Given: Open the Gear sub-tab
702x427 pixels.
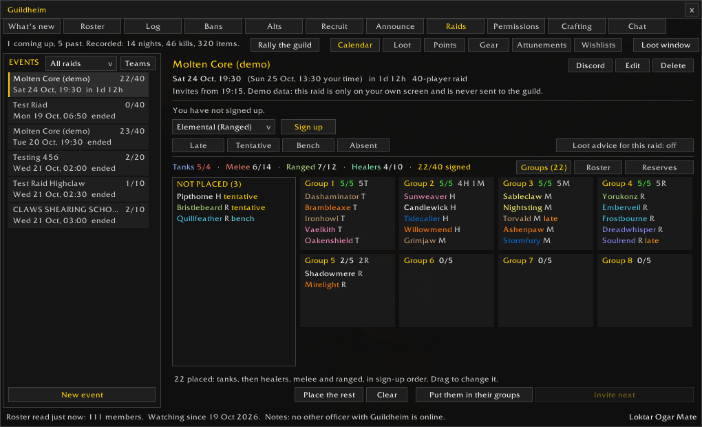Looking at the screenshot, I should pyautogui.click(x=489, y=45).
